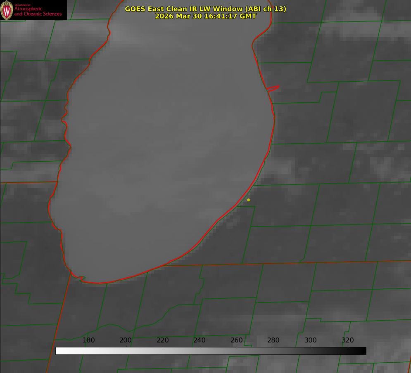
Task: Click the yellow dot location marker
Action: click(248, 200)
